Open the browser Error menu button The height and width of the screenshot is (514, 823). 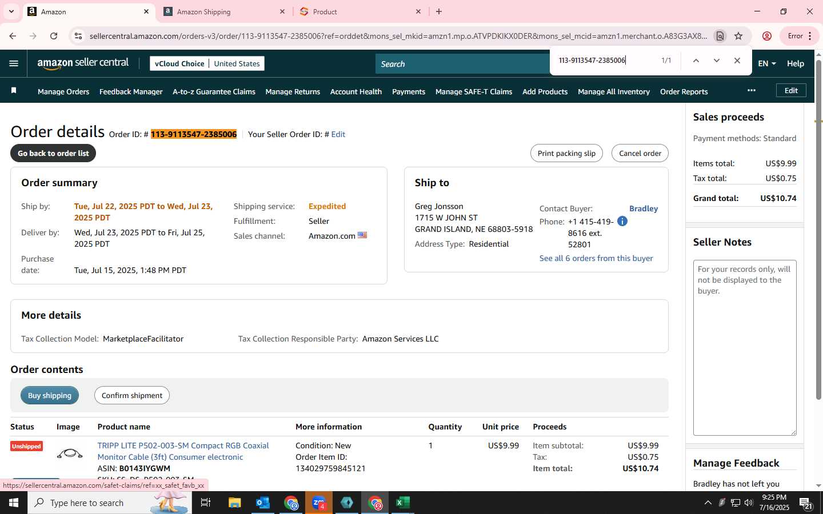pos(798,36)
